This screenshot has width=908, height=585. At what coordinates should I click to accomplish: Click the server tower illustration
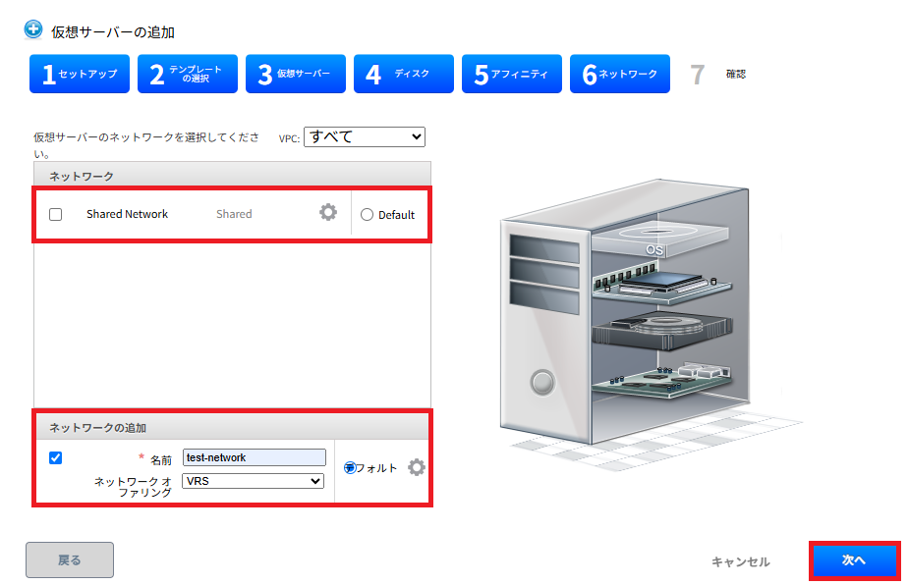624,312
